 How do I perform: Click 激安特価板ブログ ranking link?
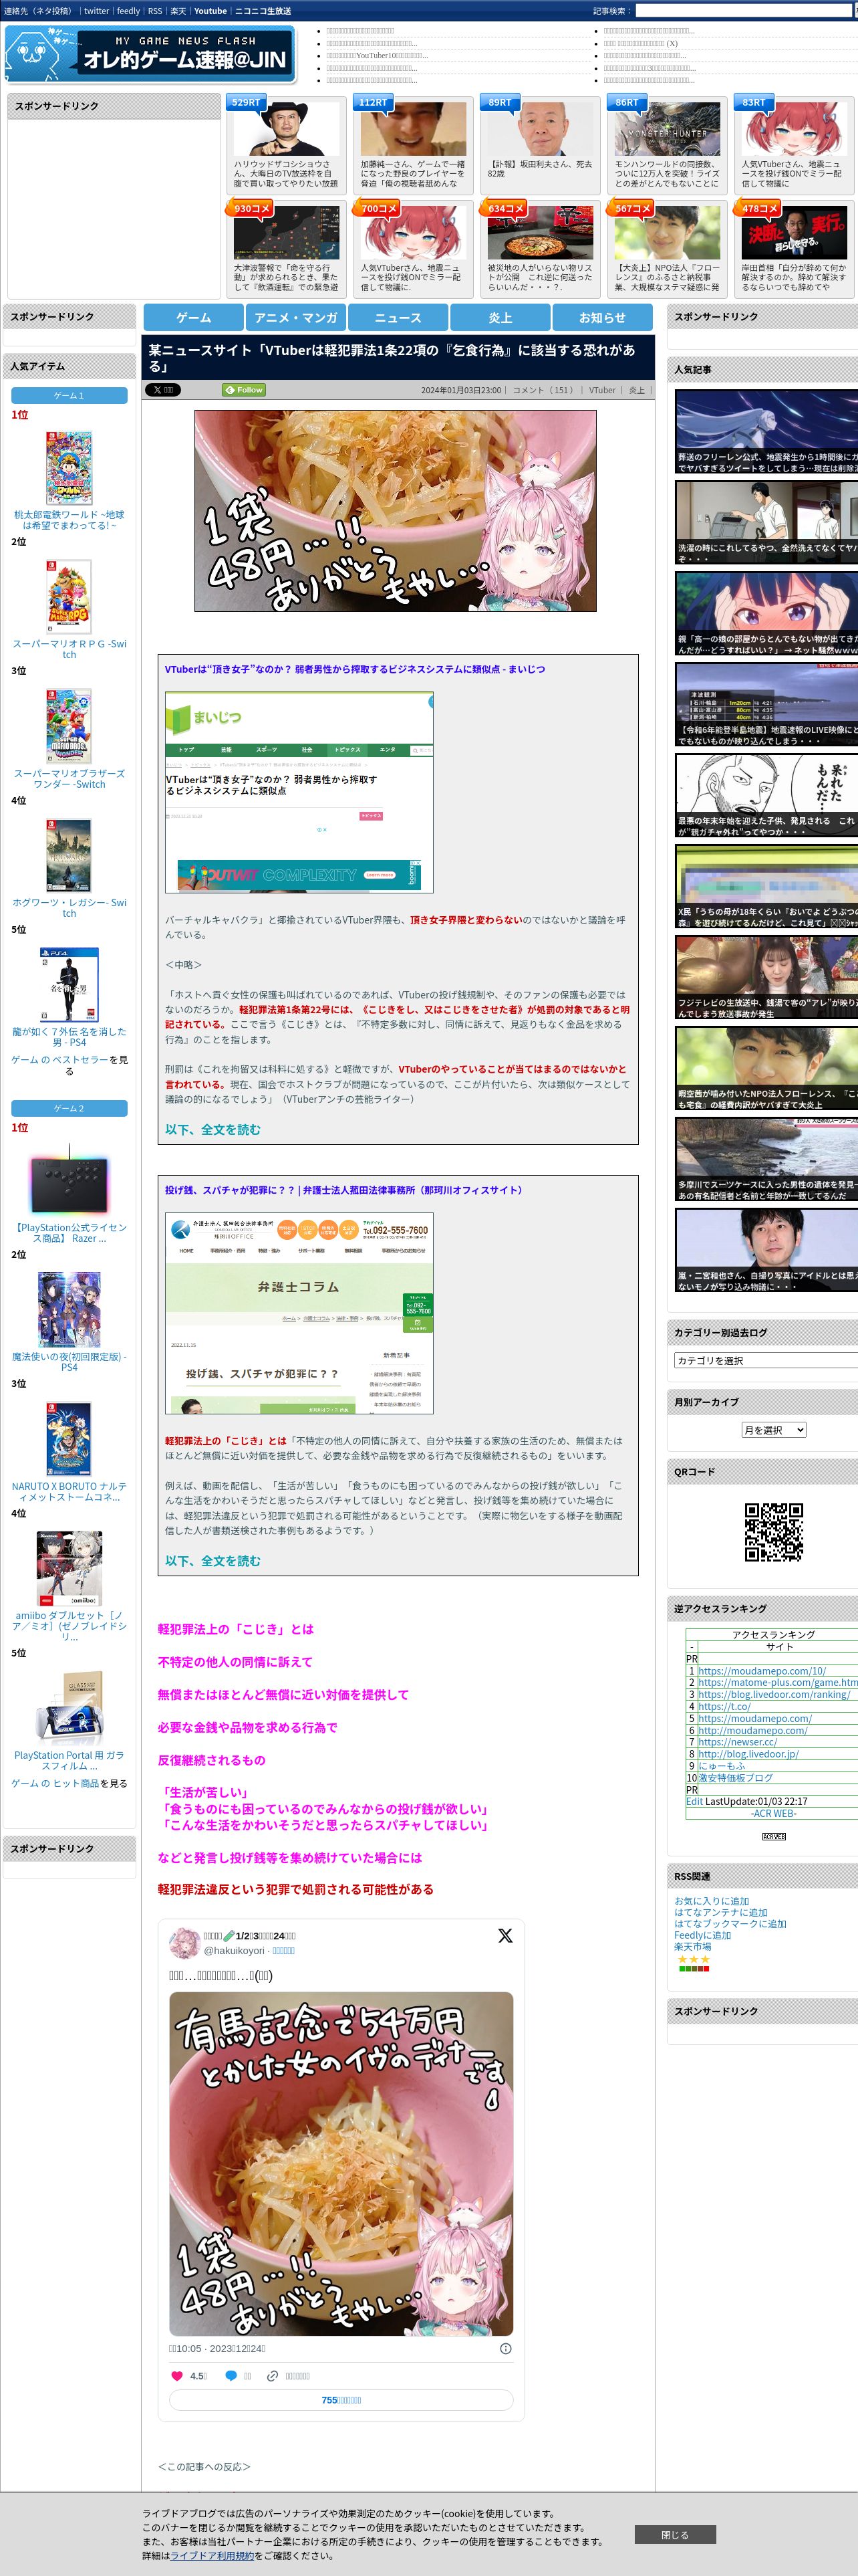coord(735,1777)
